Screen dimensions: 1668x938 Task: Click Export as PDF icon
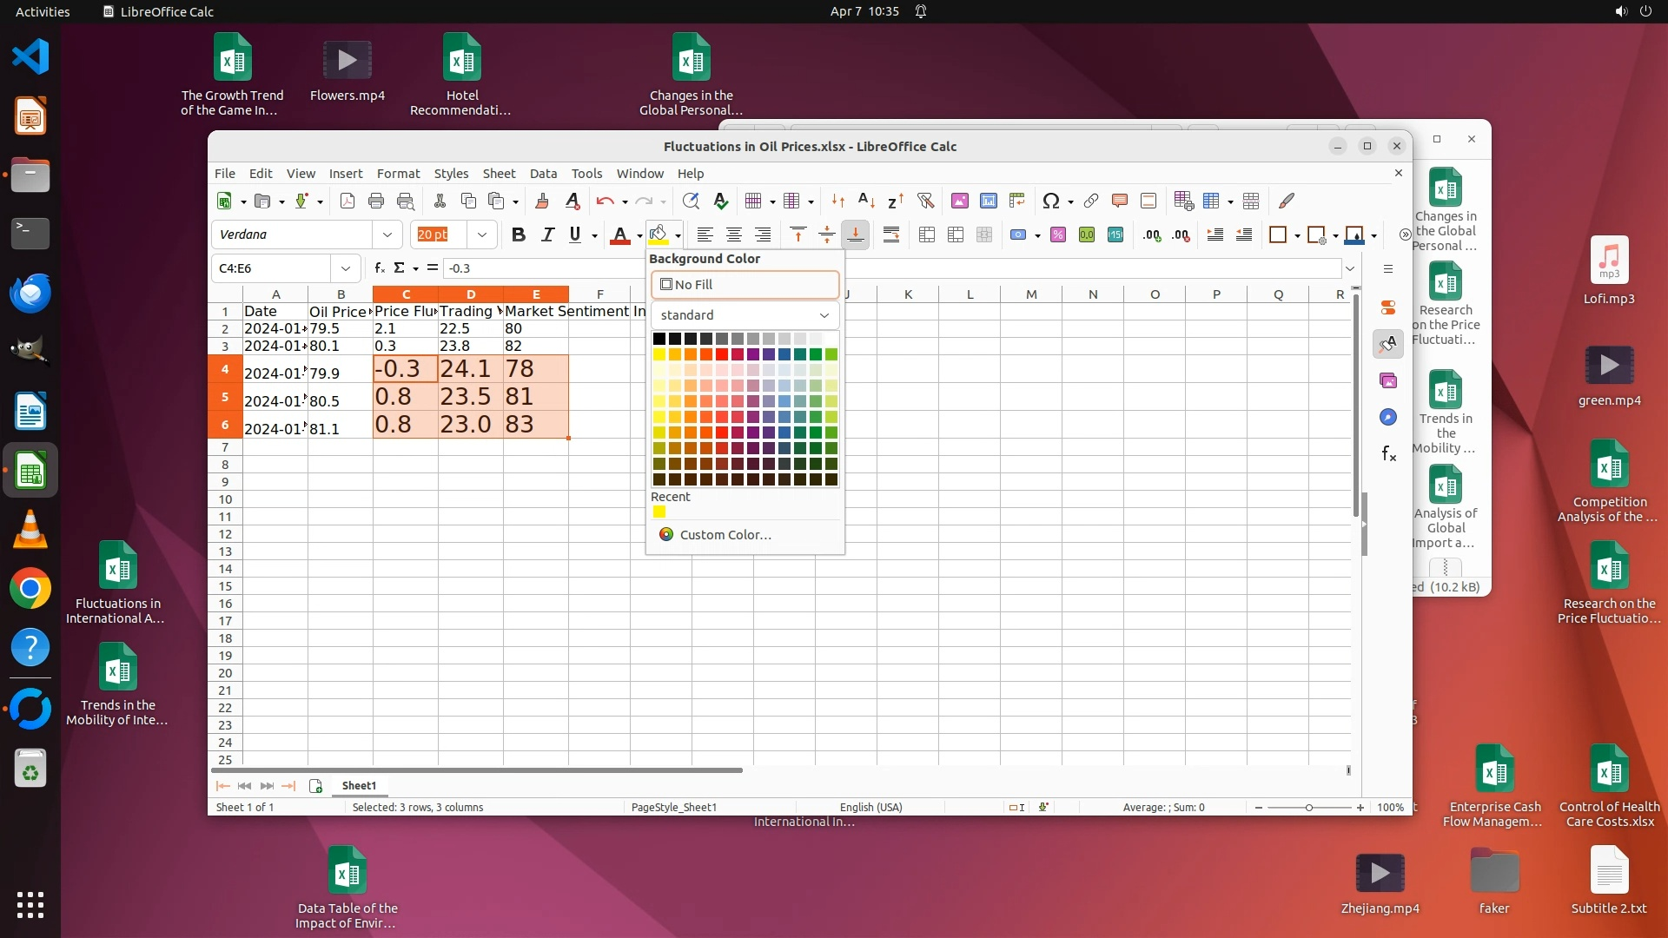347,201
